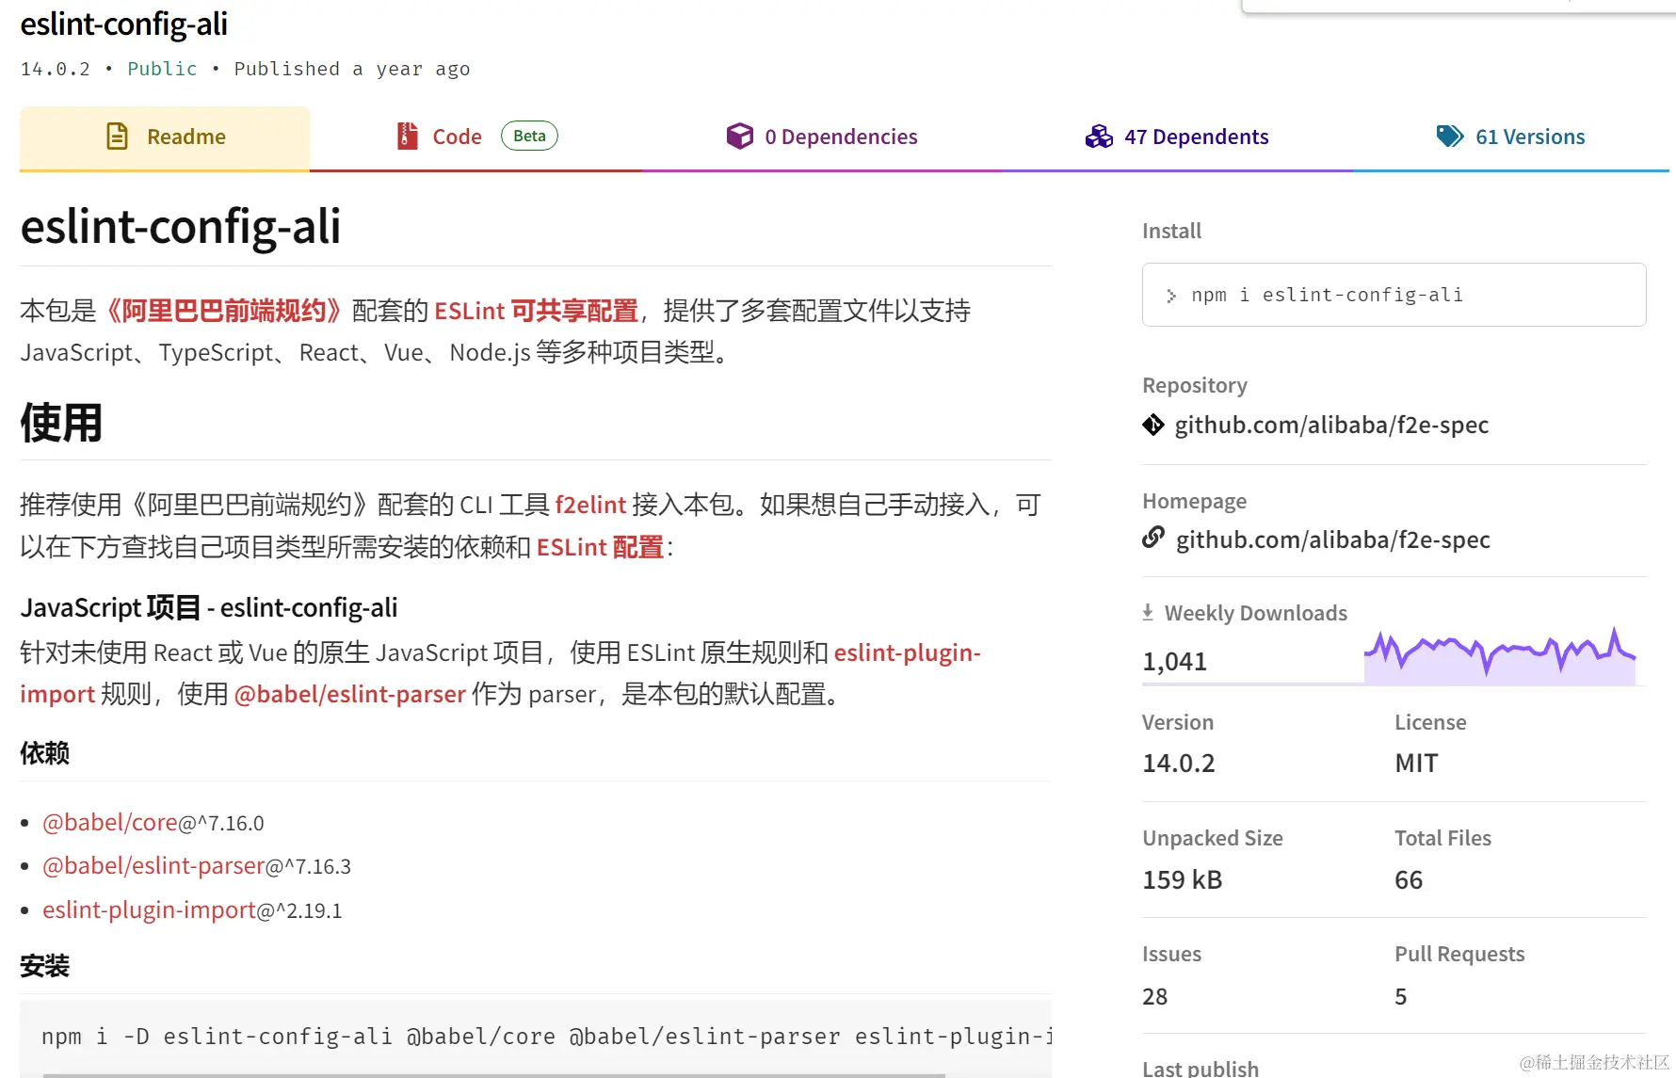Image resolution: width=1676 pixels, height=1078 pixels.
Task: Click the Total Files value 66
Action: pyautogui.click(x=1409, y=880)
